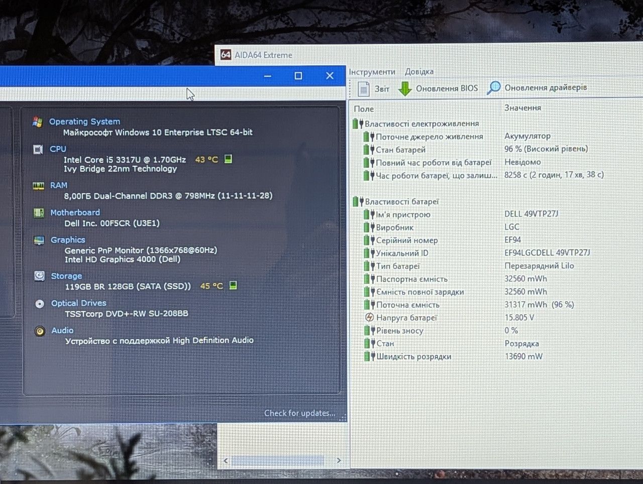643x484 pixels.
Task: Open the Graphics section heading
Action: [68, 240]
